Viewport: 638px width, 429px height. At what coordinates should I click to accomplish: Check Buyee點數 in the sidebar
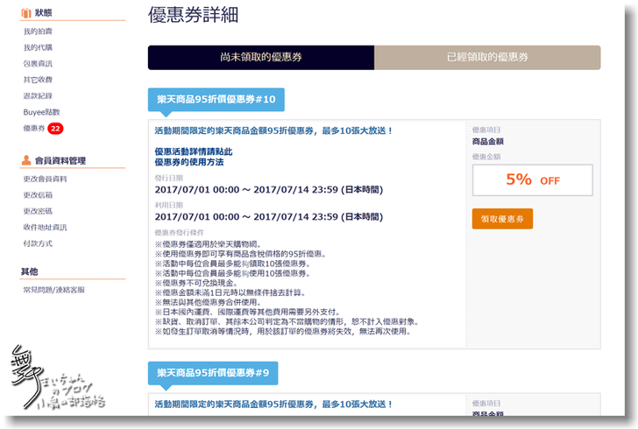pos(41,112)
